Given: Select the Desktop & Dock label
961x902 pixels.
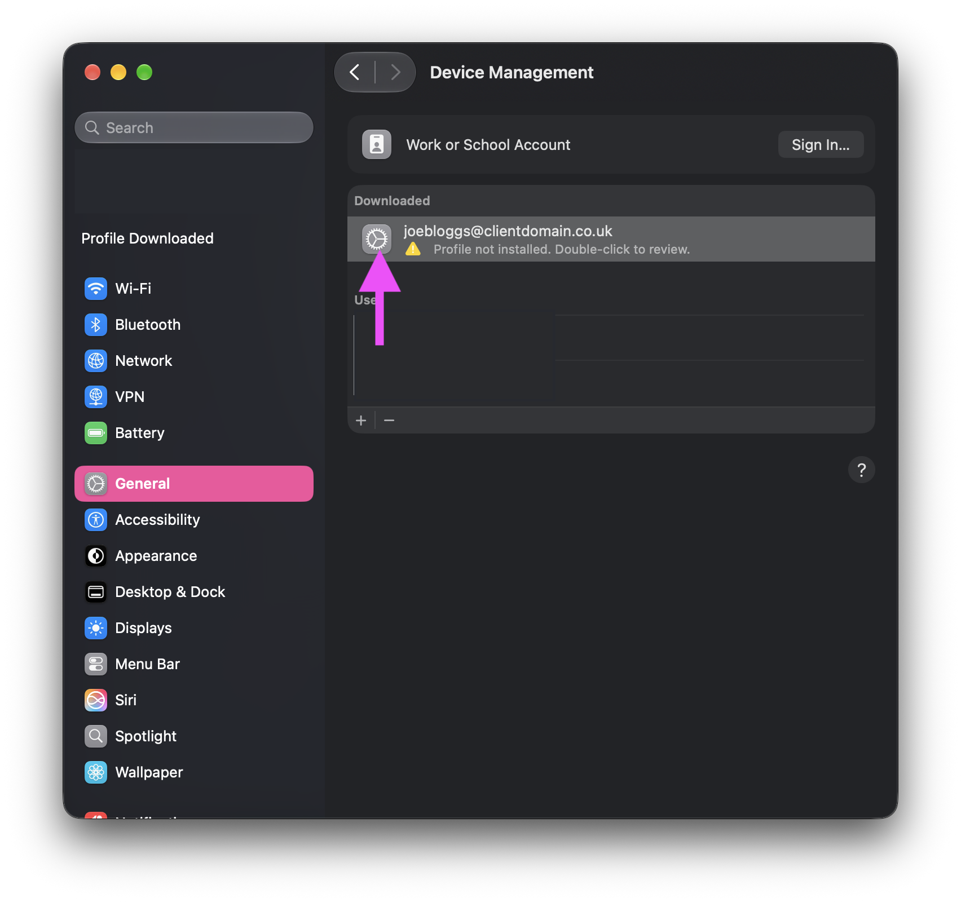Looking at the screenshot, I should (x=170, y=592).
